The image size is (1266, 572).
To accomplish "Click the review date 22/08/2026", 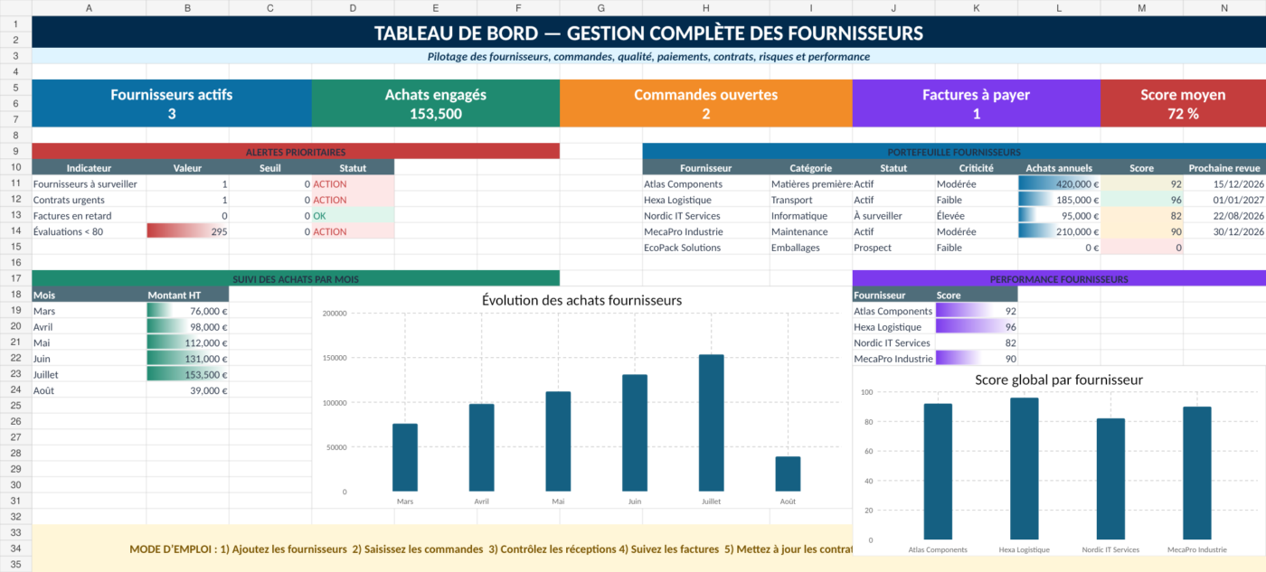I will (1224, 215).
